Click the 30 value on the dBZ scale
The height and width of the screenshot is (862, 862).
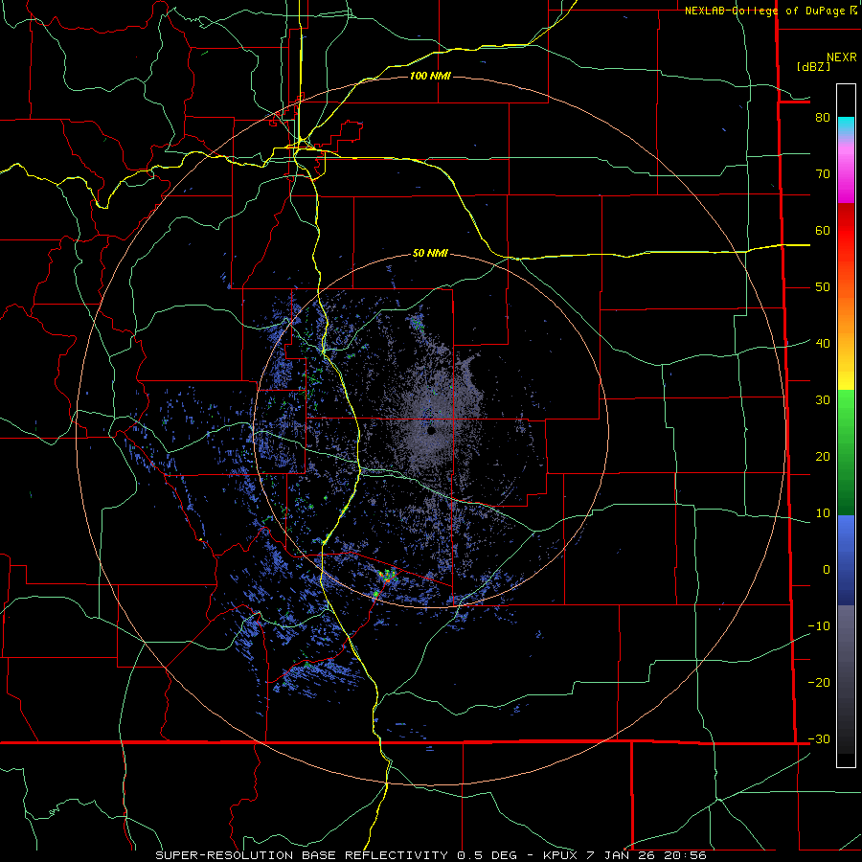pos(823,399)
